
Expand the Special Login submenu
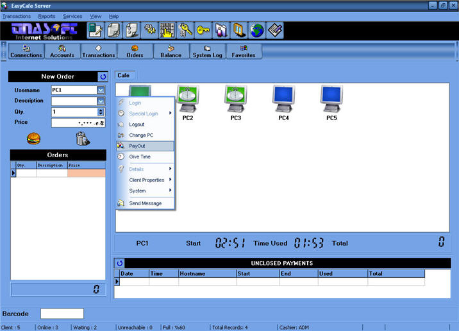pos(145,114)
